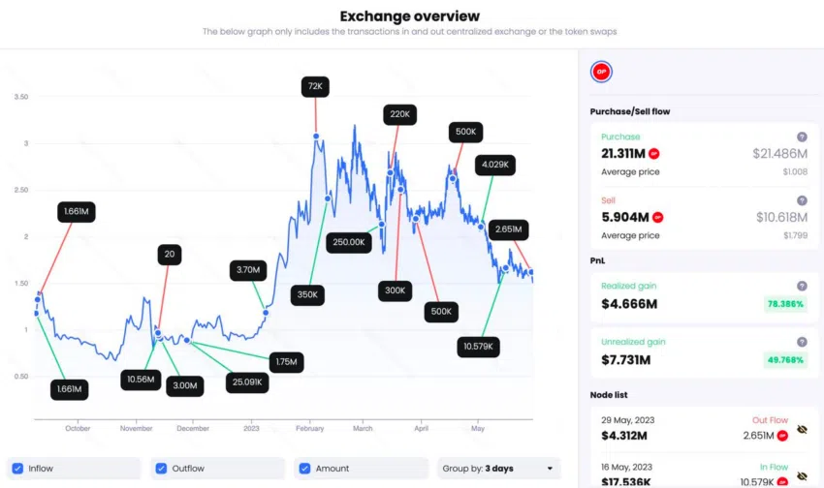The width and height of the screenshot is (824, 488).
Task: Uncheck the Outflow checkbox
Action: tap(161, 468)
